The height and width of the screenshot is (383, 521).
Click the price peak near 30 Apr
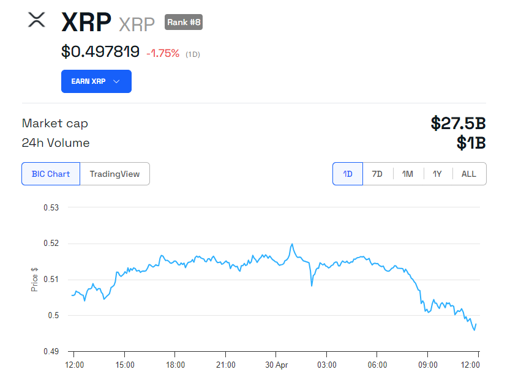pyautogui.click(x=293, y=244)
